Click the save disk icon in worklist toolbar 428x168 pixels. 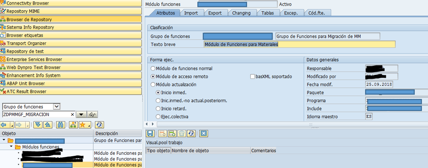pyautogui.click(x=150, y=133)
